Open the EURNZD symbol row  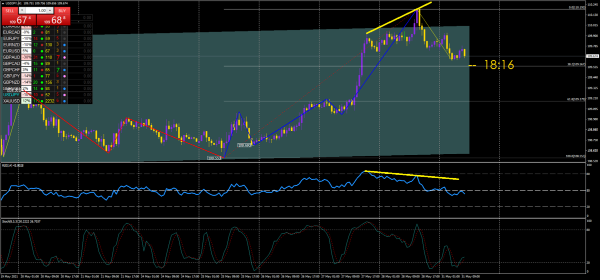coord(11,44)
